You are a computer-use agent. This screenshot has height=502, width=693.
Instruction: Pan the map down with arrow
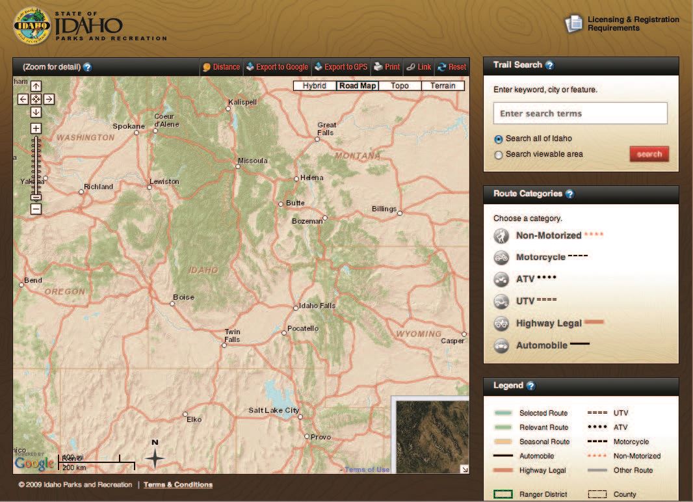click(x=36, y=112)
